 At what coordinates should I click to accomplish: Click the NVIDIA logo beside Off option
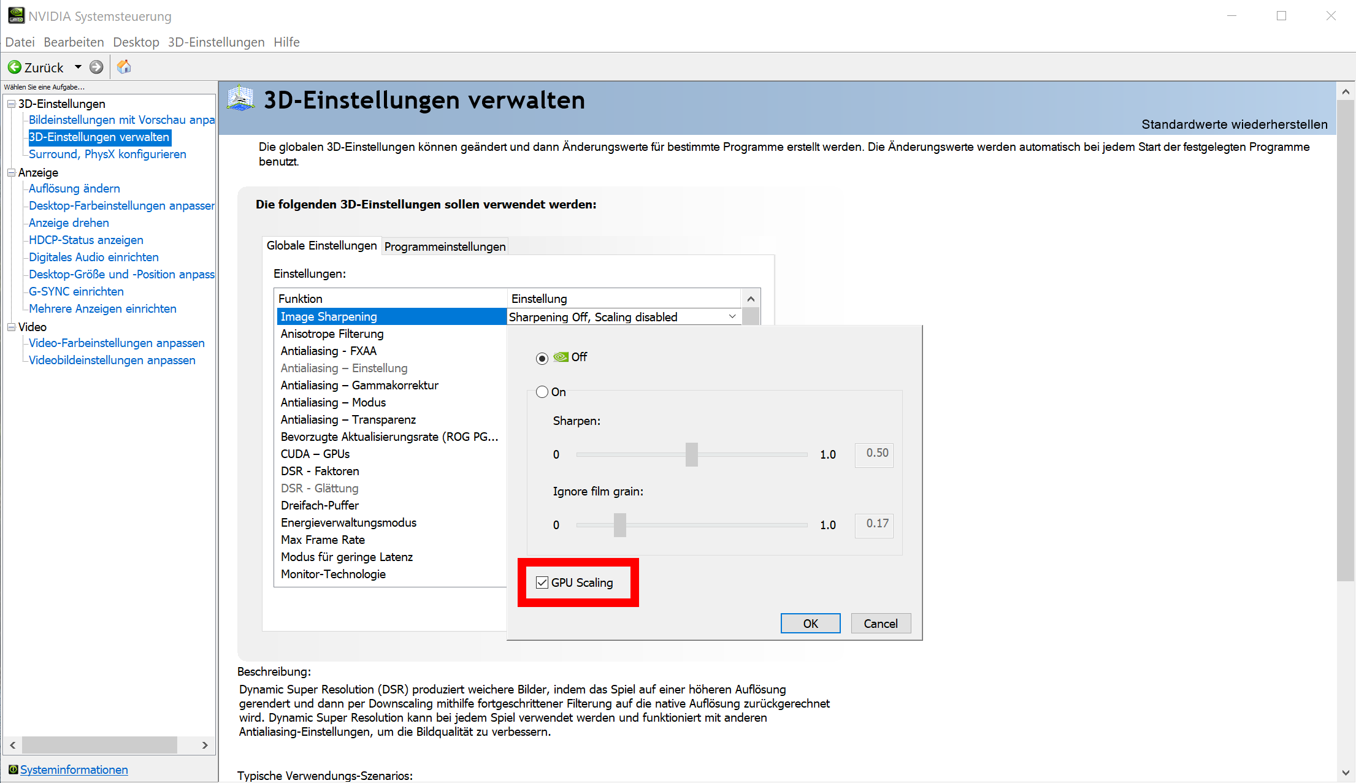click(561, 357)
